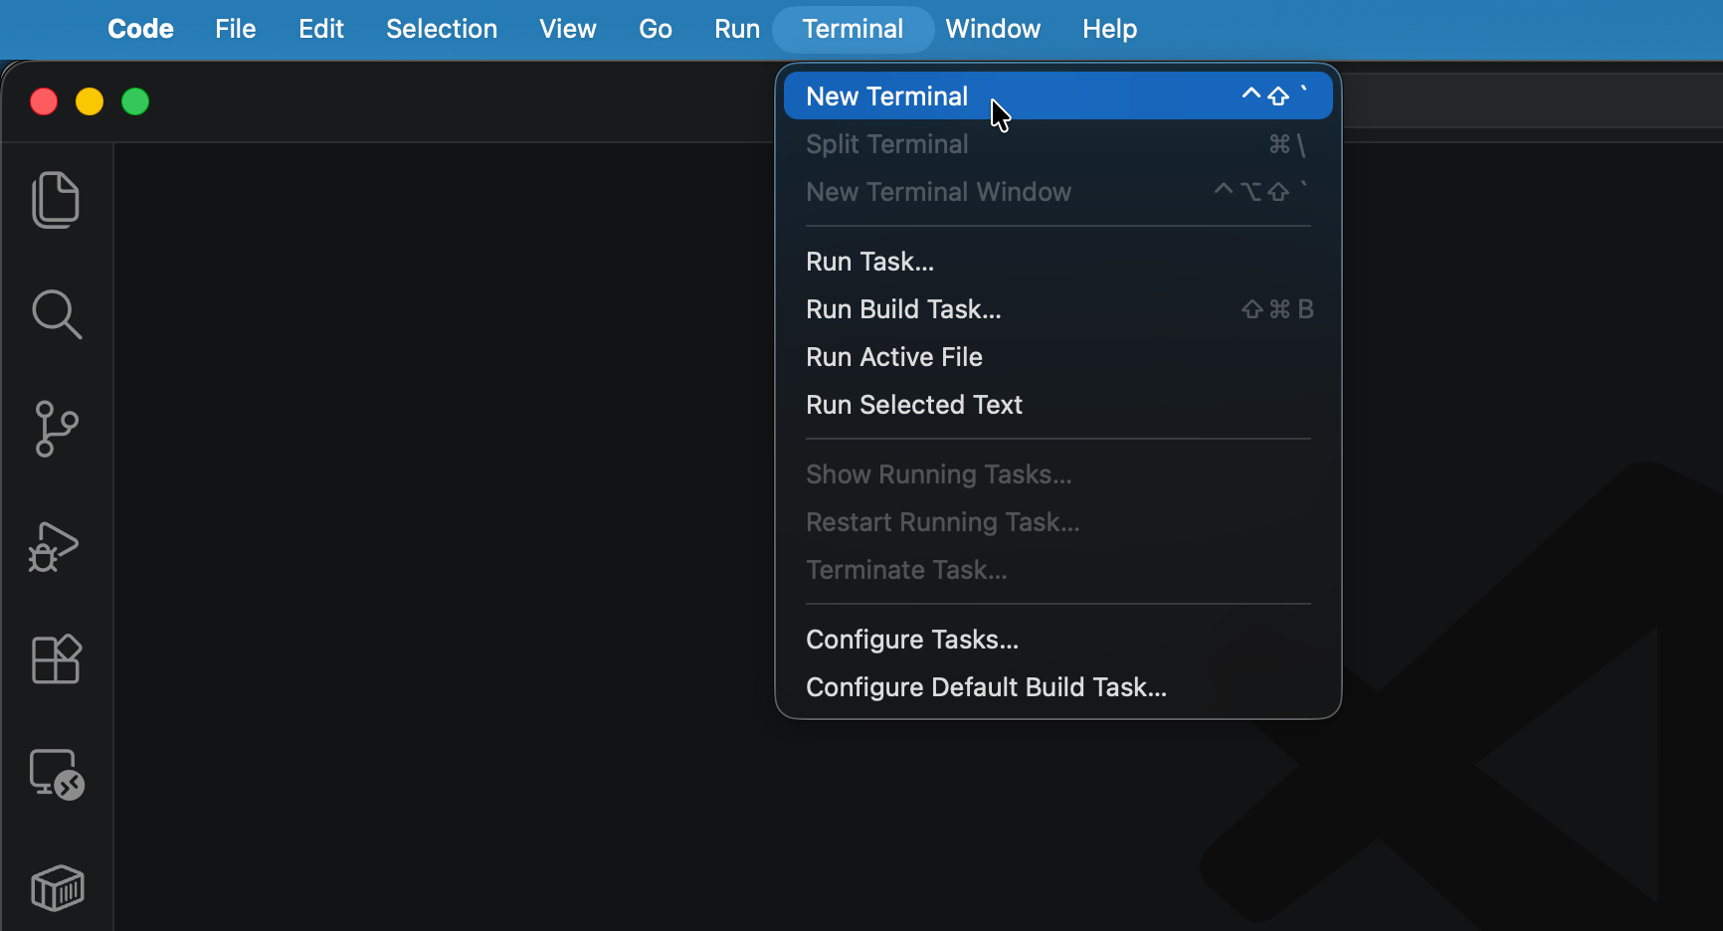Open the Containers view icon
The image size is (1723, 931).
(57, 887)
